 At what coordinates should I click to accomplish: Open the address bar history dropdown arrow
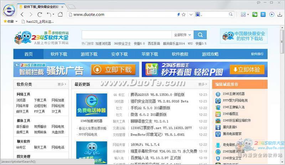click(191, 15)
